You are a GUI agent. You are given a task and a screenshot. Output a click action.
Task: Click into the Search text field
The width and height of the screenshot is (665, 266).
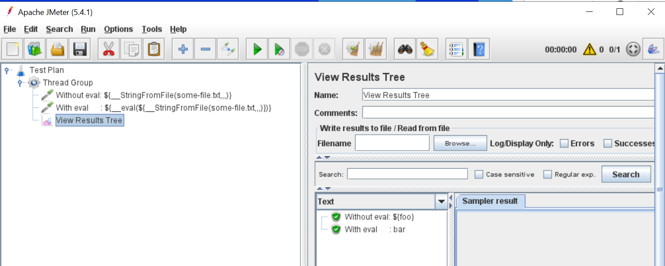[x=407, y=174]
